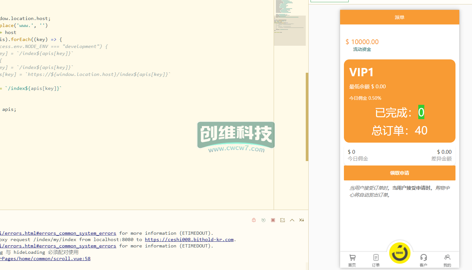The width and height of the screenshot is (472, 270).
Task: Click the $ 0 today commission value
Action: (351, 152)
